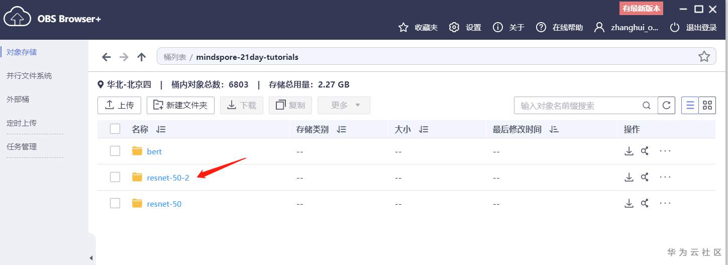The height and width of the screenshot is (265, 728).
Task: Click the 操作 column header
Action: (632, 129)
